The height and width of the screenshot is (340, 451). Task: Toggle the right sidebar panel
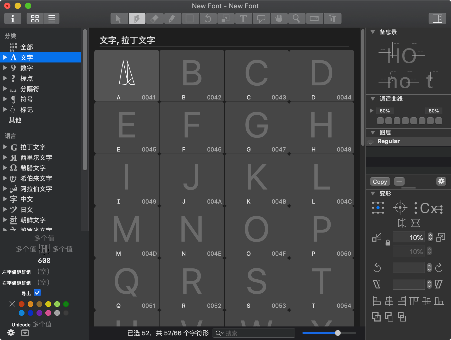[x=437, y=18]
